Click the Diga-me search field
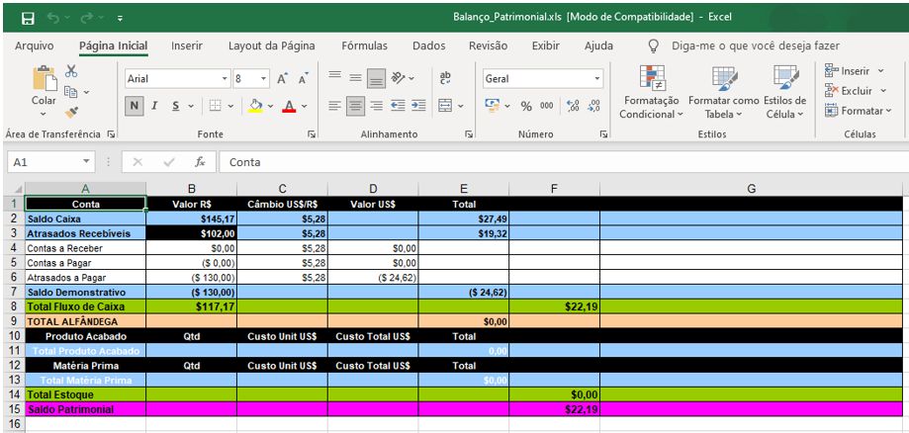The image size is (909, 433). 755,45
